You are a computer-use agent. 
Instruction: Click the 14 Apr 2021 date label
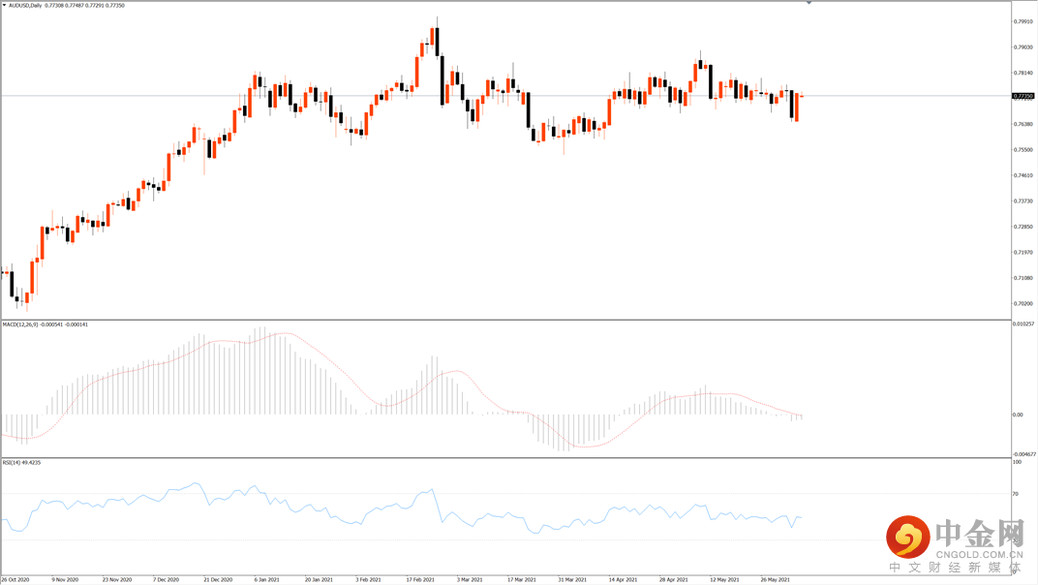pyautogui.click(x=623, y=580)
